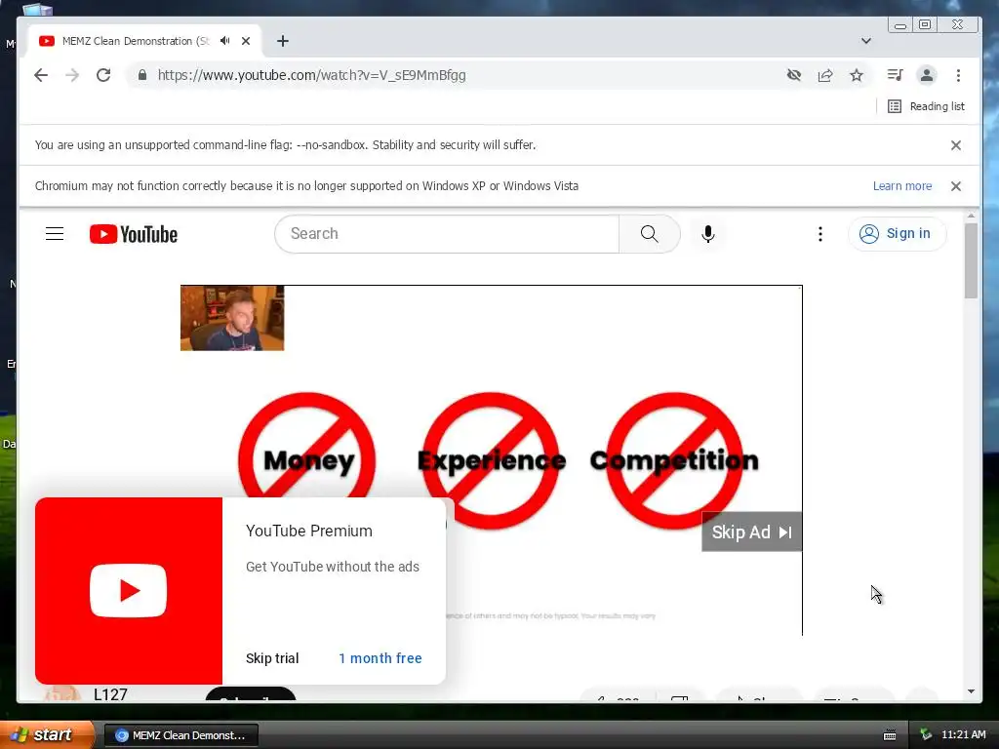Choose Skip trial in Premium popup

(x=272, y=658)
